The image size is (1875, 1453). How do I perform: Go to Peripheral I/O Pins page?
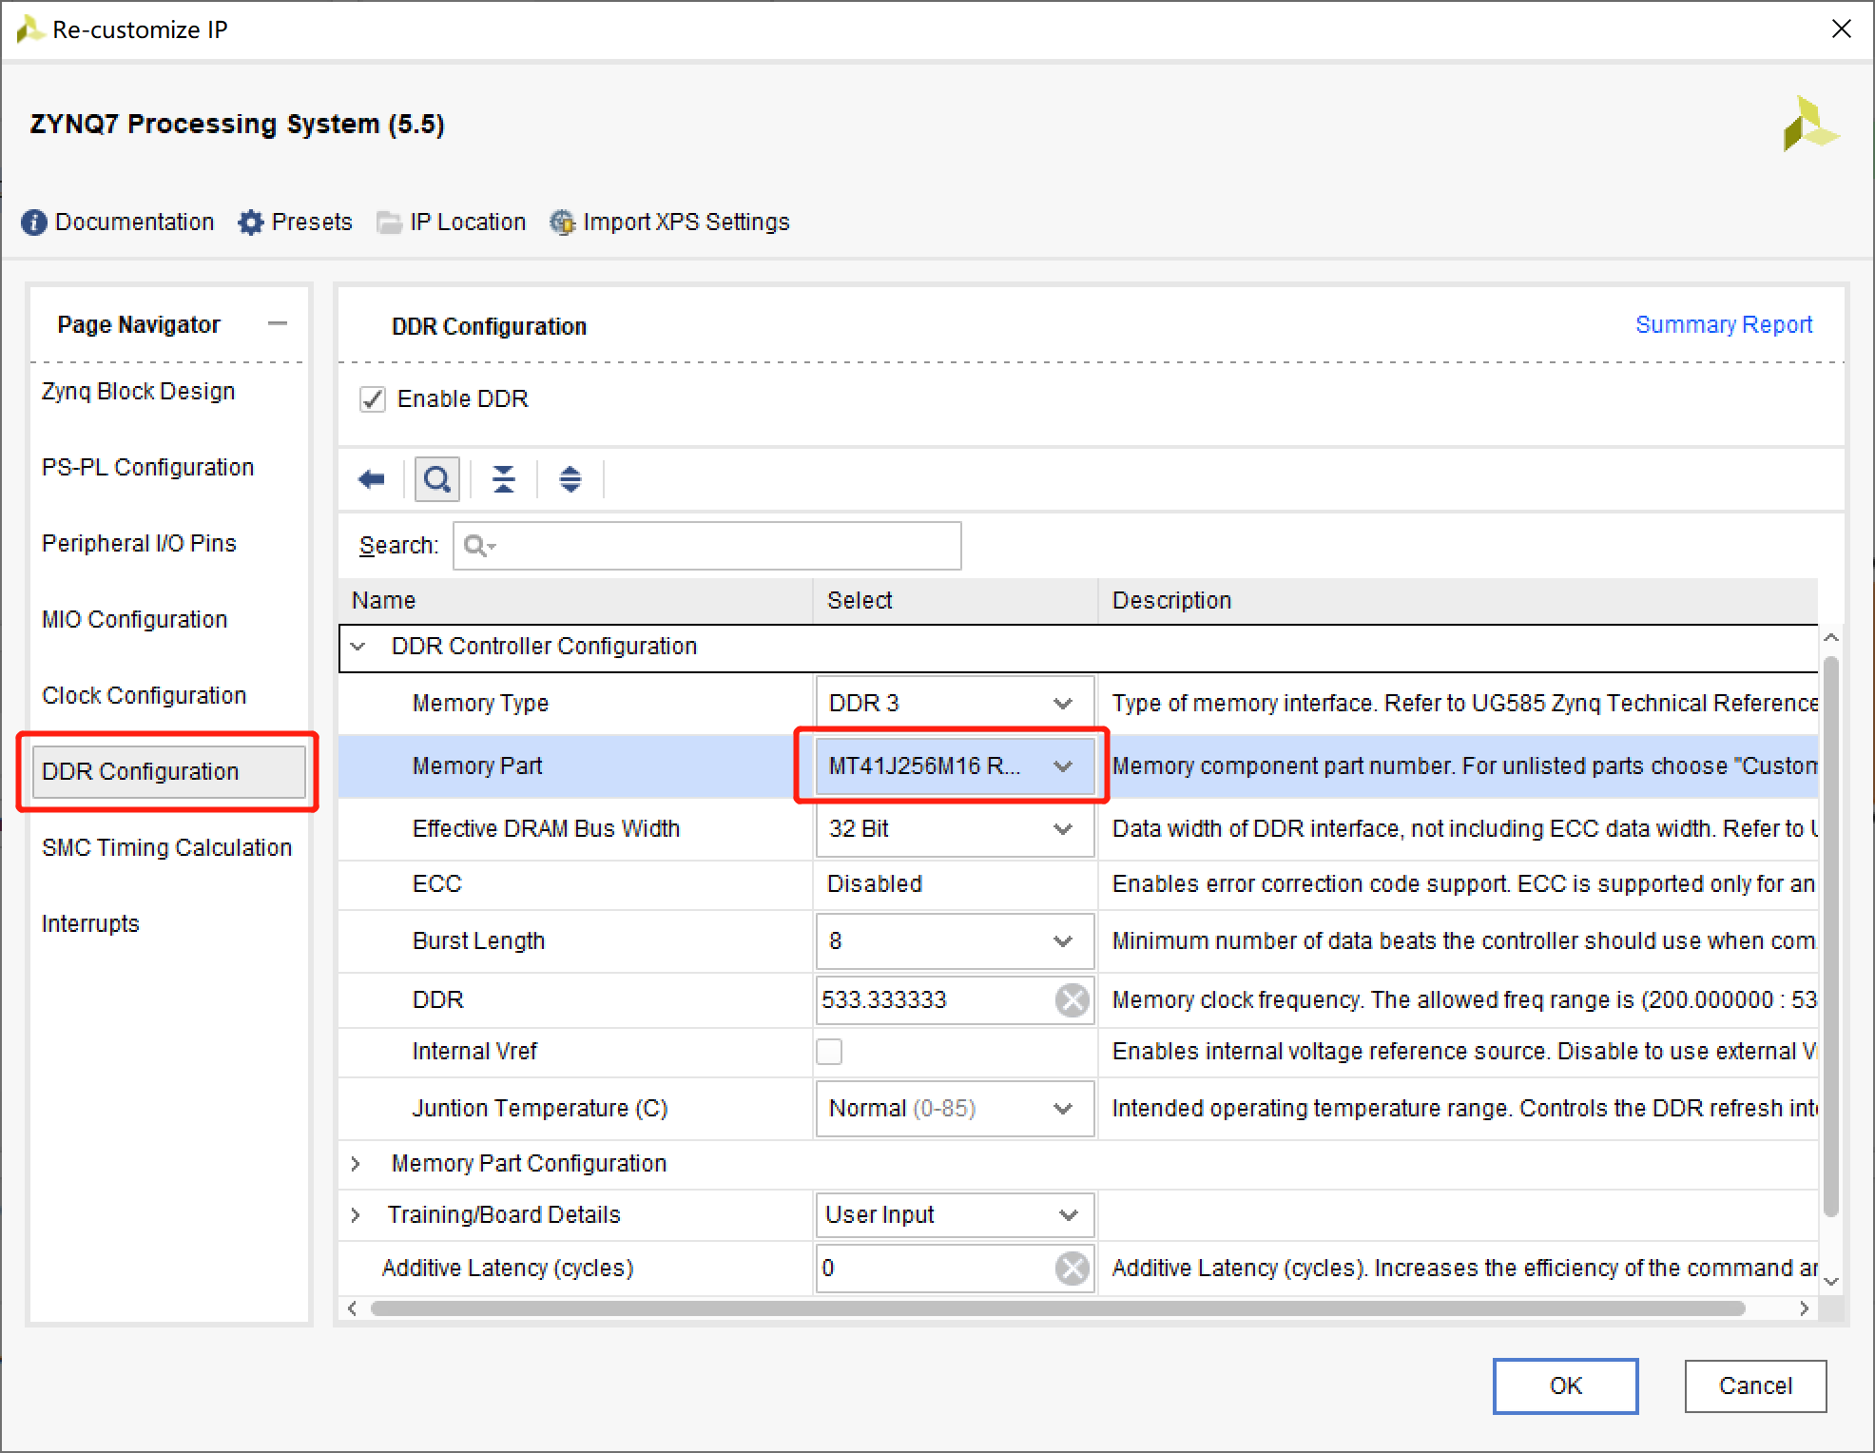139,544
